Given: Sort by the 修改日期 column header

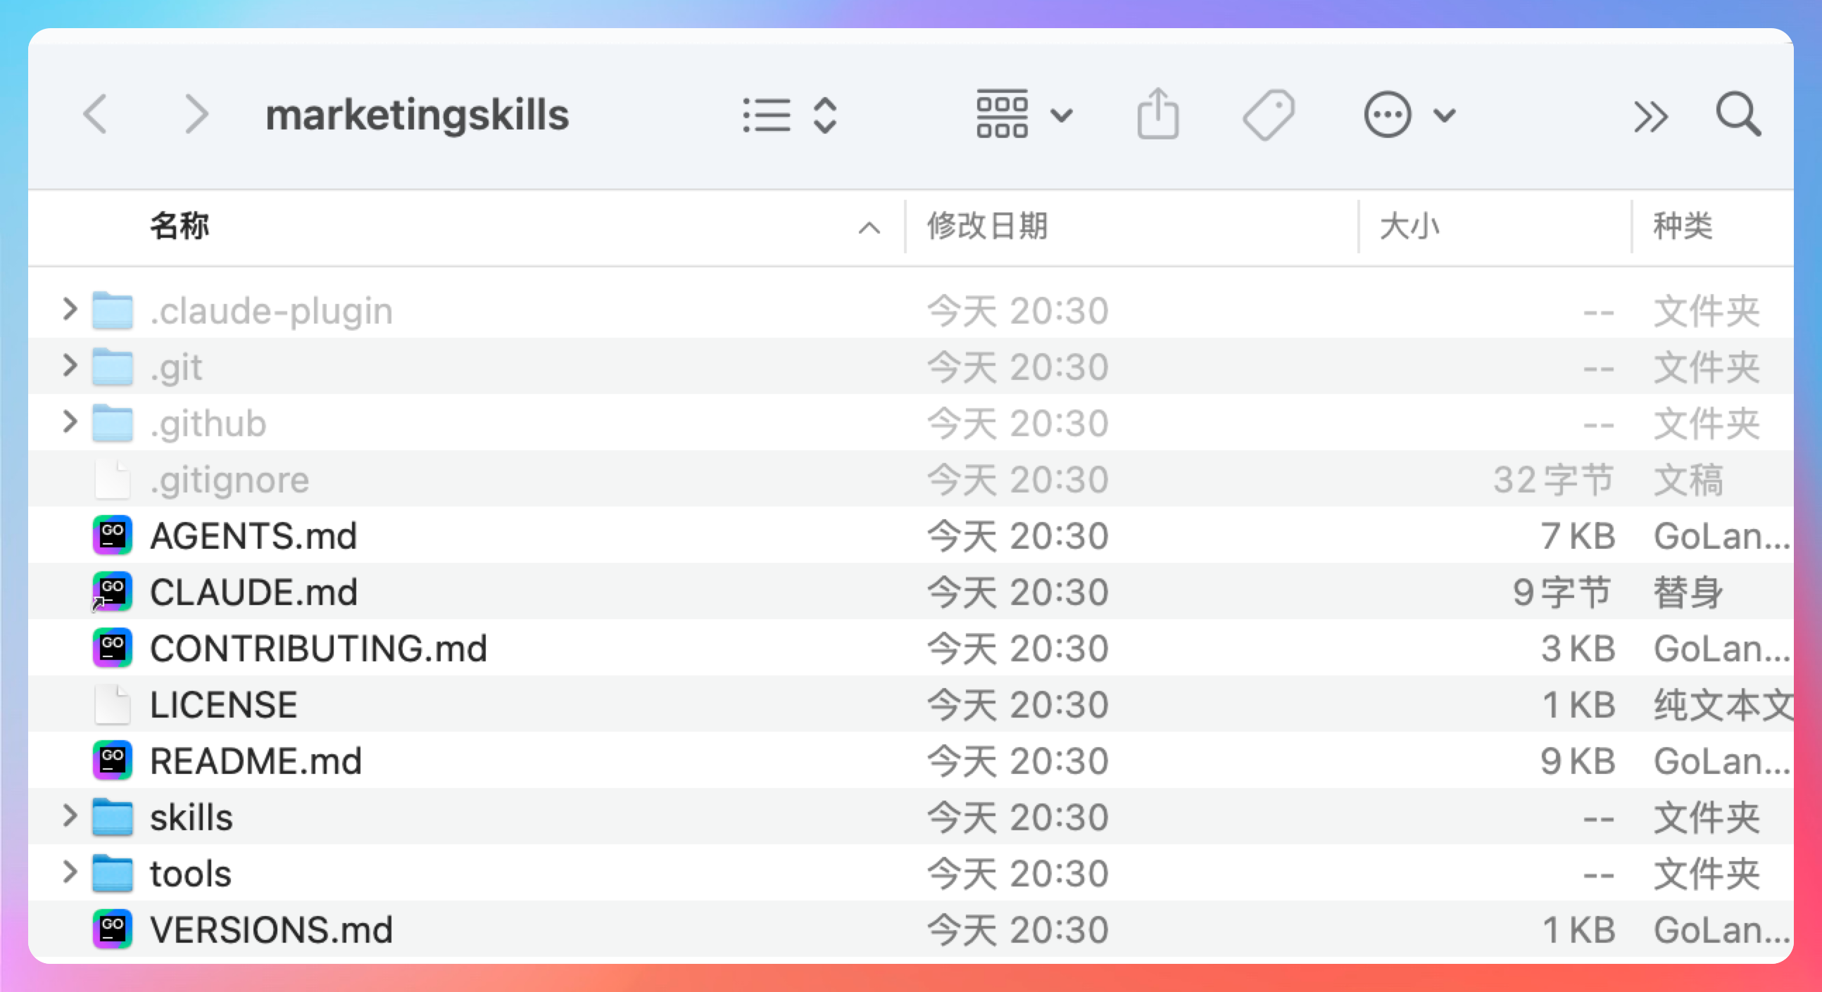Looking at the screenshot, I should 988,227.
